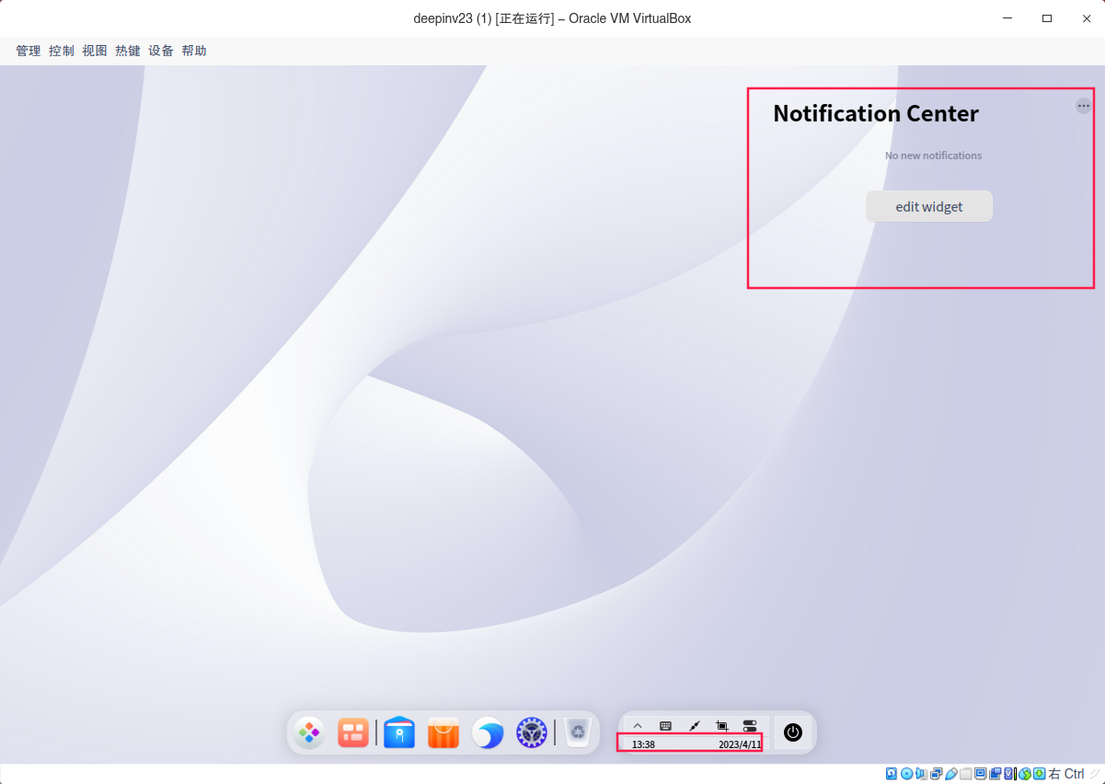1105x784 pixels.
Task: Open the Trash on the dock
Action: pos(578,732)
